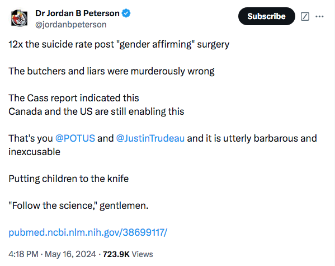Screen dimensions: 335x266
Task: Click the line 'Canada and the US are still enabling this'
Action: click(96, 111)
